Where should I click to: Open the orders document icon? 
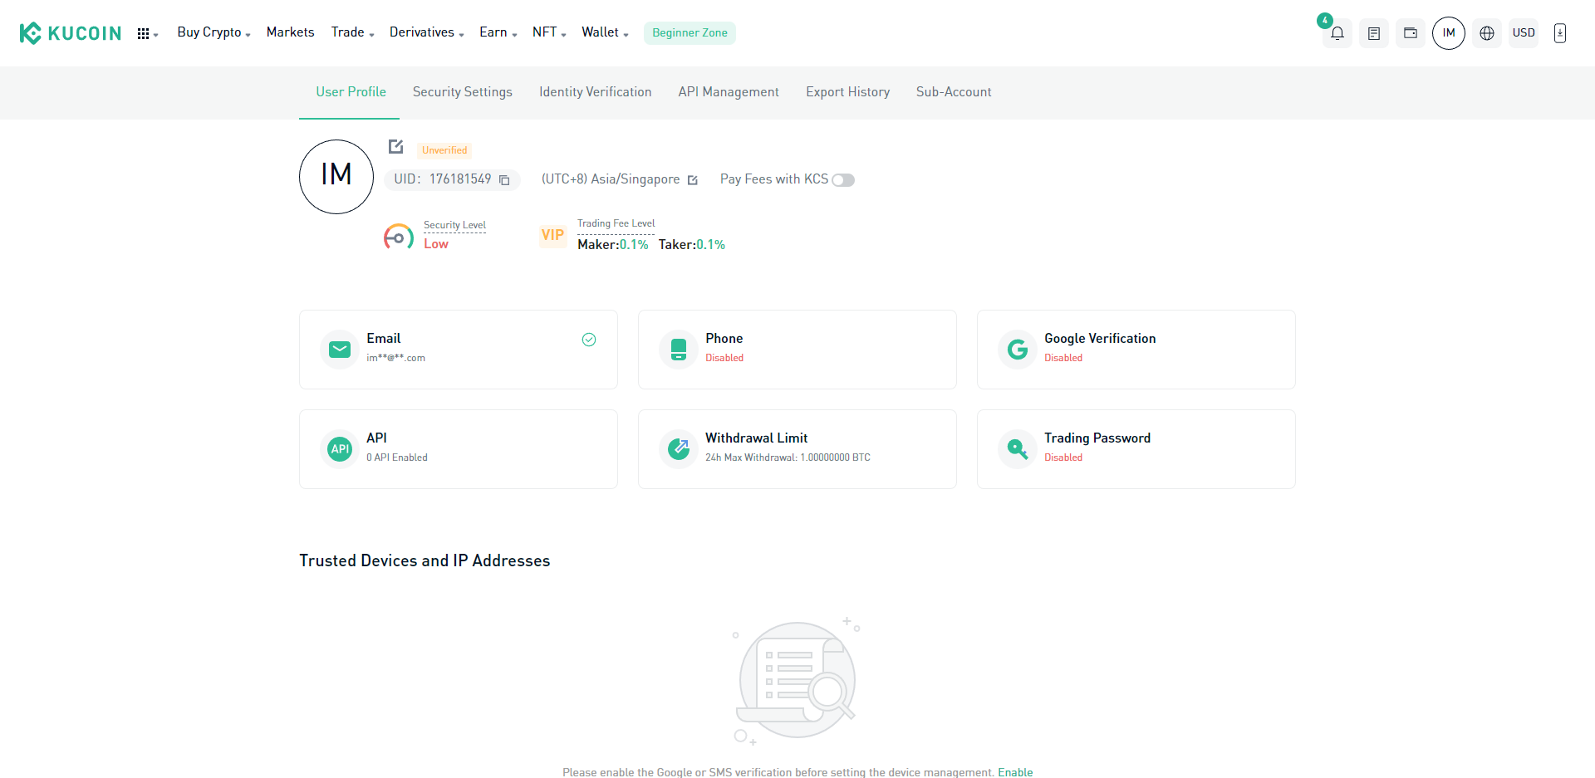click(1374, 33)
